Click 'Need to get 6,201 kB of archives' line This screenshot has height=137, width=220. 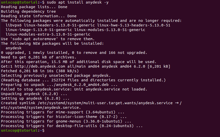tap(39, 57)
